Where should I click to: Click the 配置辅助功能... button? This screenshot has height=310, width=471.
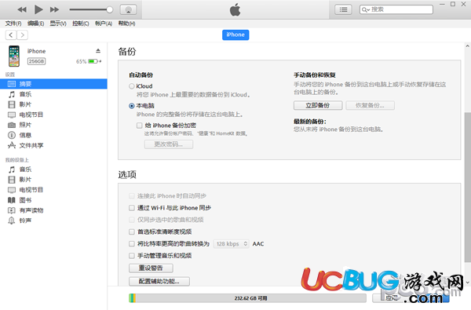point(159,281)
